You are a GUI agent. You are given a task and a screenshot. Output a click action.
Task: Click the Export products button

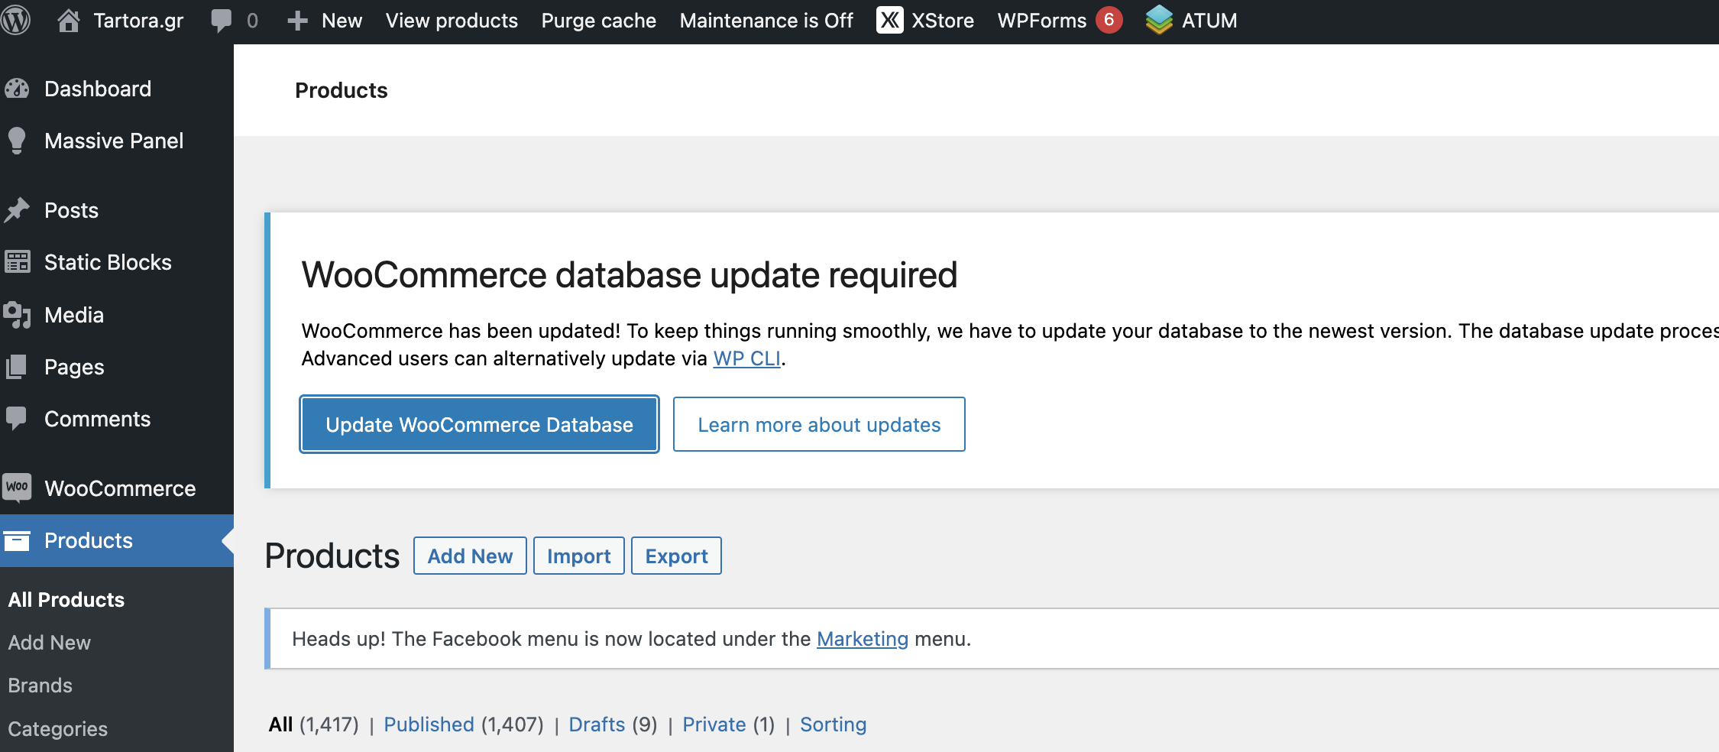click(676, 556)
